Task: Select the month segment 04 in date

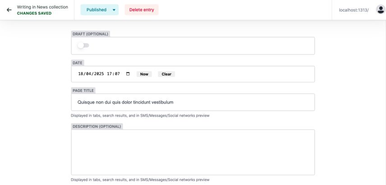Action: tap(89, 74)
